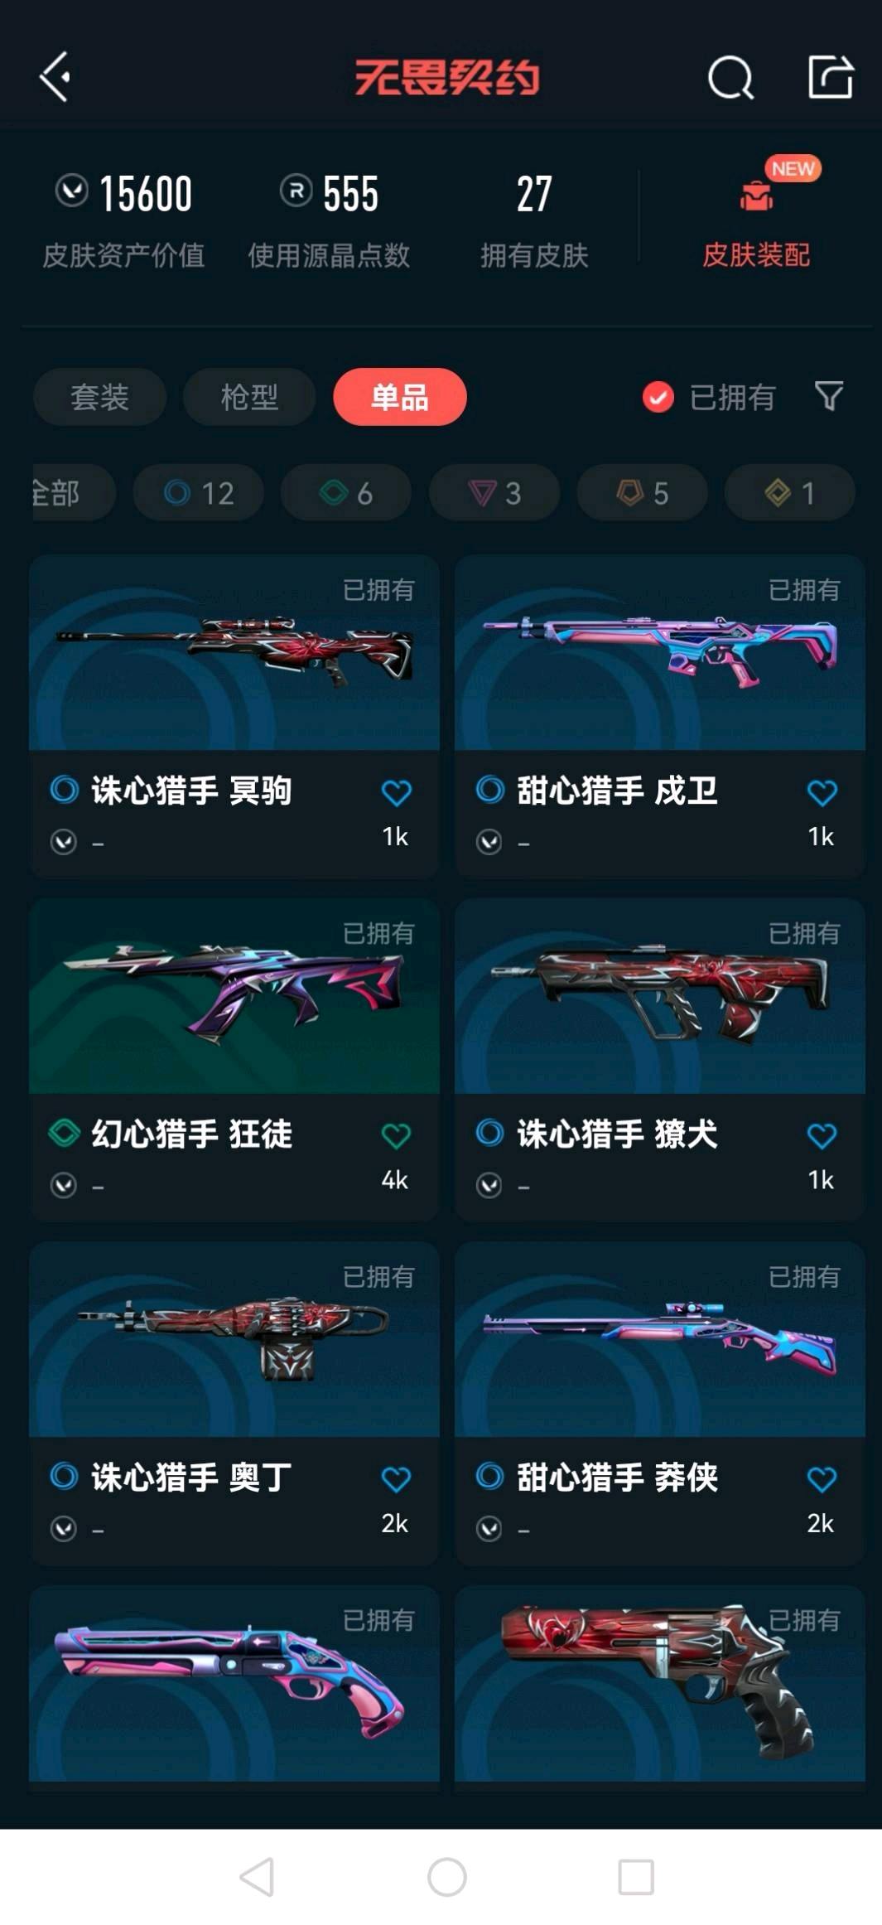Tap Android home circle button
882x1925 pixels.
tap(446, 1877)
